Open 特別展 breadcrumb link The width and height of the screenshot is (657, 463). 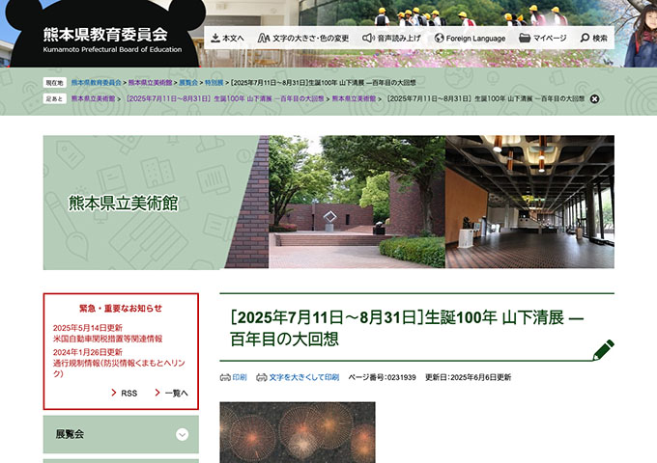(x=214, y=83)
